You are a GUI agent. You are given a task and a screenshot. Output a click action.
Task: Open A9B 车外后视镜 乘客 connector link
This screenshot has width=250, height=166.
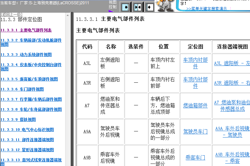(232, 158)
